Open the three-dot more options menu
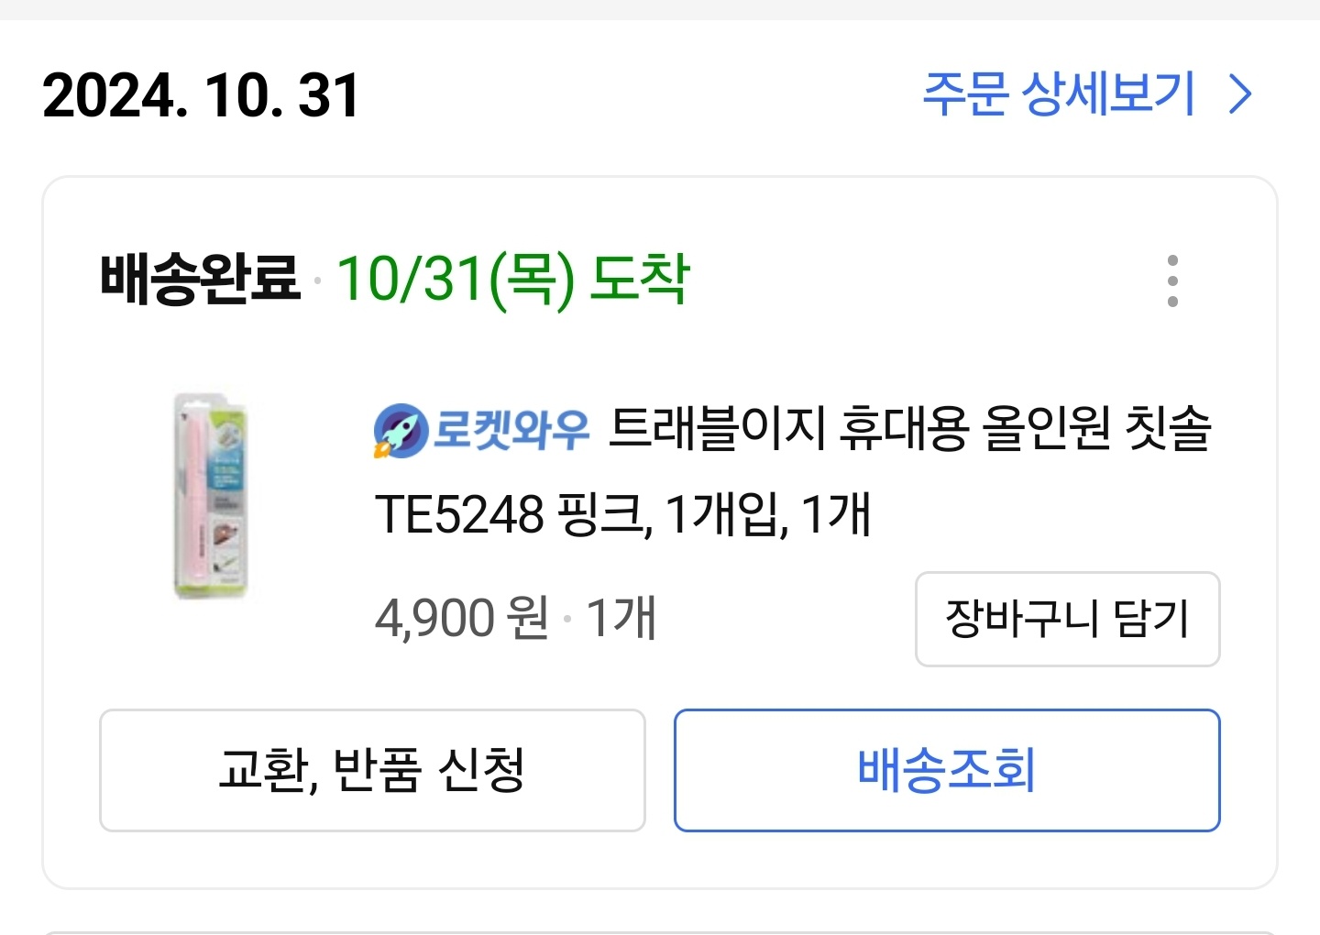 pos(1172,281)
